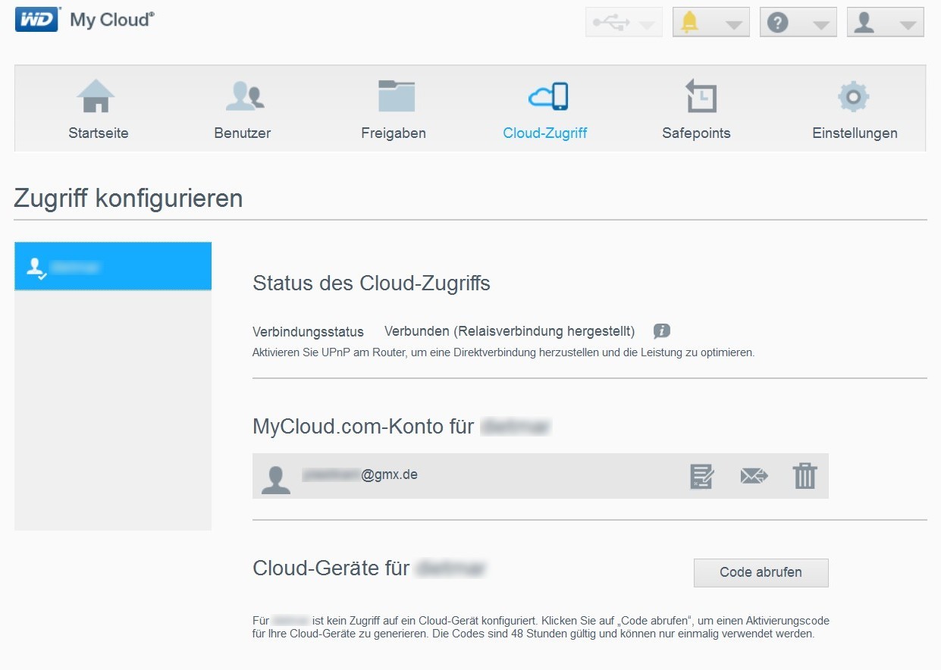Click the edit account icon for gmx.de
941x670 pixels.
[701, 476]
